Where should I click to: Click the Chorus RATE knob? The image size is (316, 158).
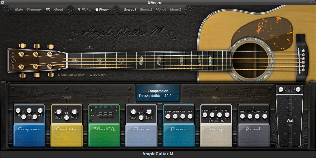coord(149,112)
